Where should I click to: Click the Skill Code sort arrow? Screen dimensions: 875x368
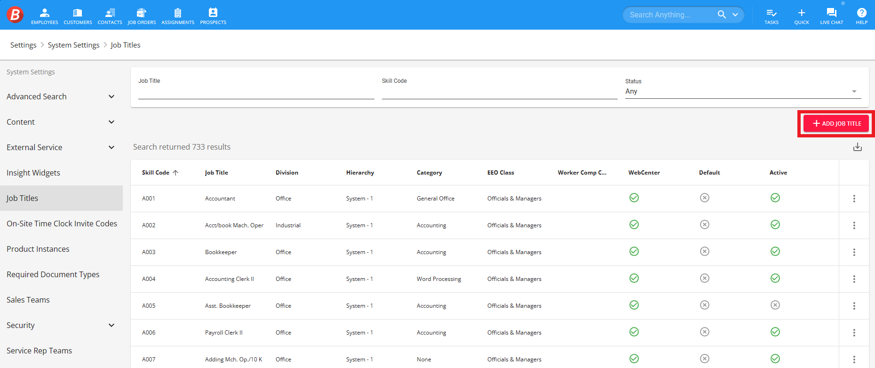(x=175, y=173)
